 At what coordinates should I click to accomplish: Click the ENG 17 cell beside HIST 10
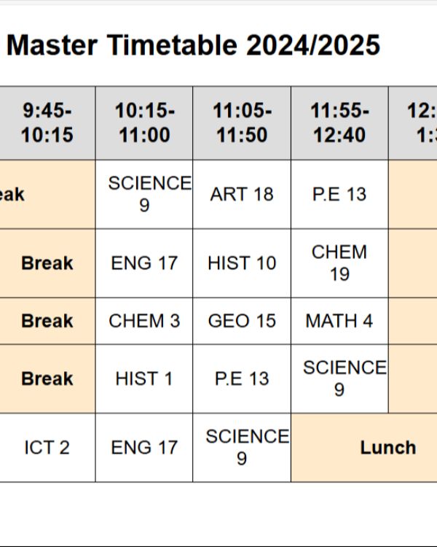(x=144, y=263)
